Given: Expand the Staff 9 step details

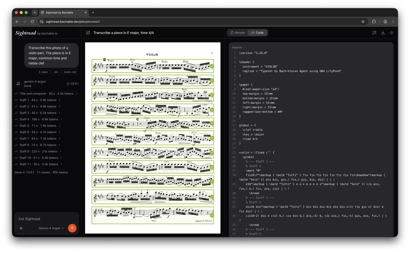Looking at the screenshot, I should (x=38, y=151).
